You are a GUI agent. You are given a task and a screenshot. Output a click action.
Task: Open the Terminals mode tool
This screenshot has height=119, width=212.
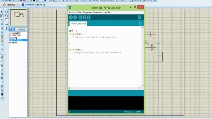2,41
